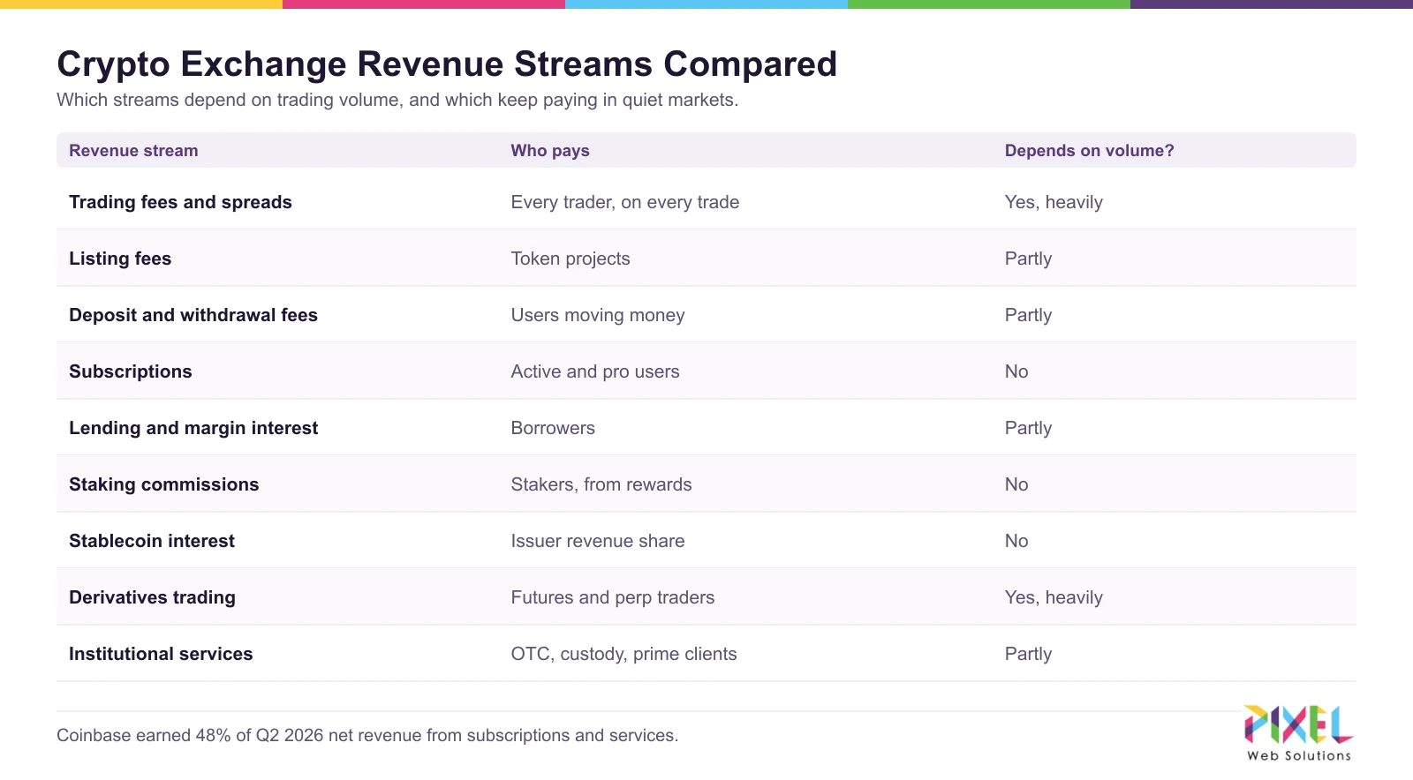Select the "Listing fees" row label
This screenshot has width=1413, height=780.
[x=120, y=259]
